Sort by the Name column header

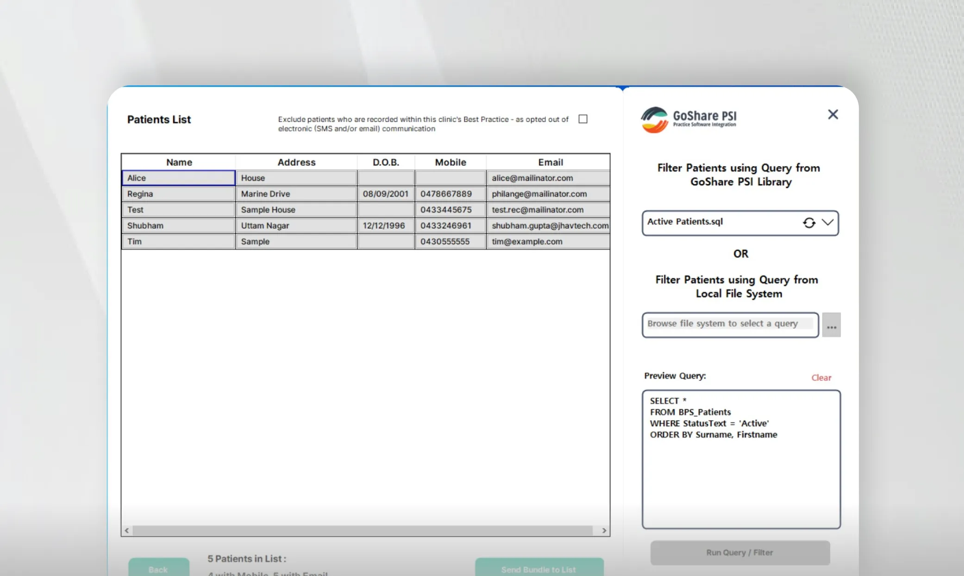coord(179,162)
